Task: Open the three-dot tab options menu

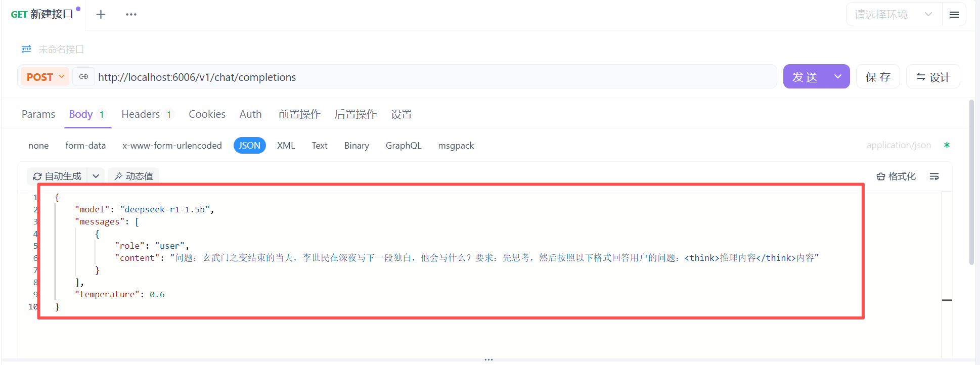Action: (x=131, y=15)
